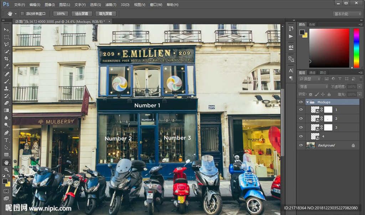The image size is (365, 215).
Task: Select the Polygonal Lasso tool
Action: (6, 44)
